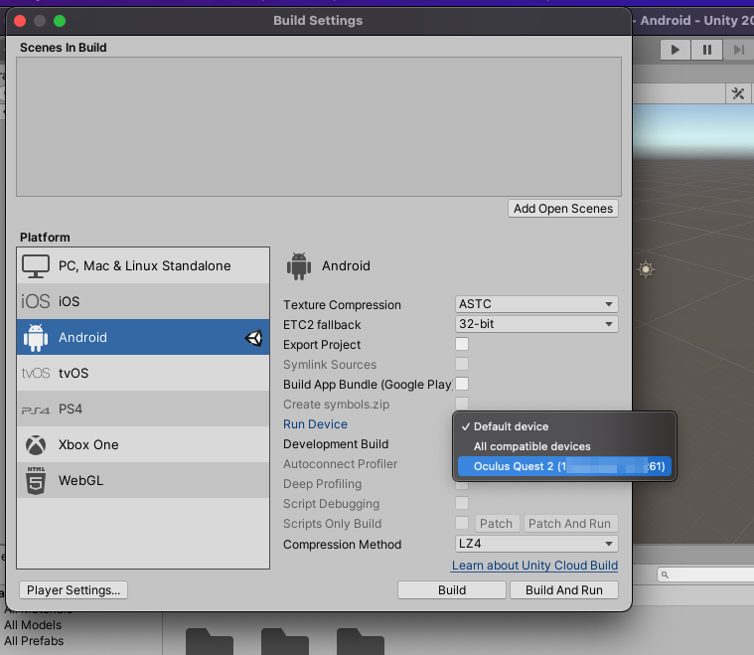Viewport: 754px width, 655px height.
Task: Click the Build And Run button
Action: point(564,590)
